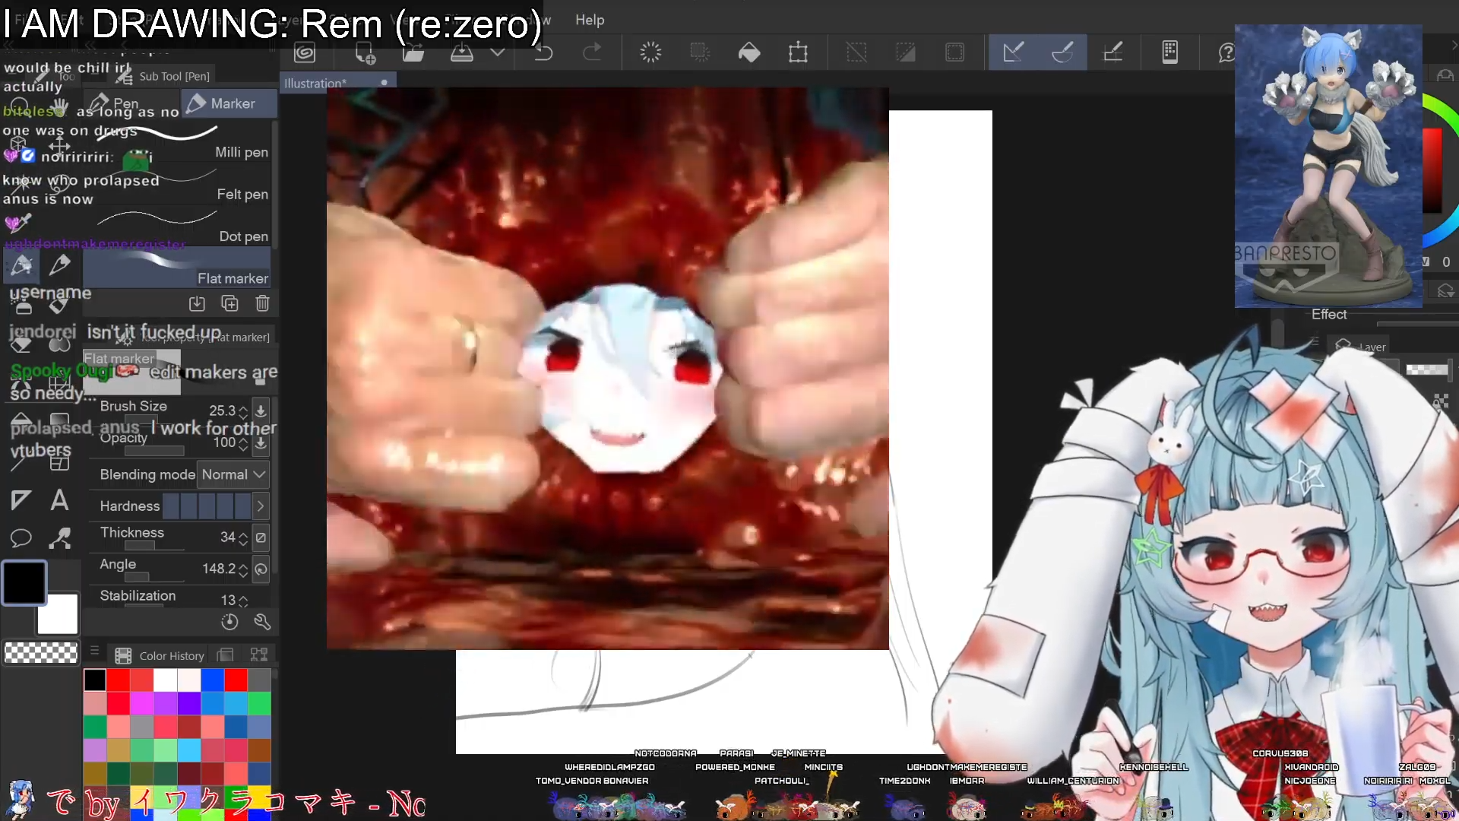Click the New canvas icon
The height and width of the screenshot is (821, 1459).
[x=365, y=53]
